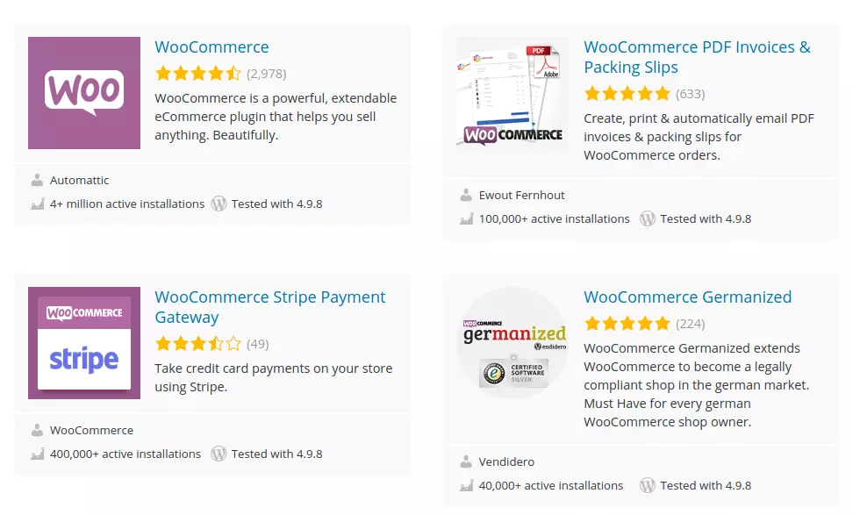Click the person icon beside Ewout Fernhout
This screenshot has width=853, height=515.
pos(465,195)
